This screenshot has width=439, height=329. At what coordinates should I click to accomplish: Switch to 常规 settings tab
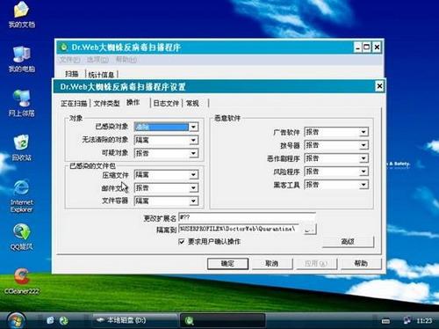click(192, 103)
